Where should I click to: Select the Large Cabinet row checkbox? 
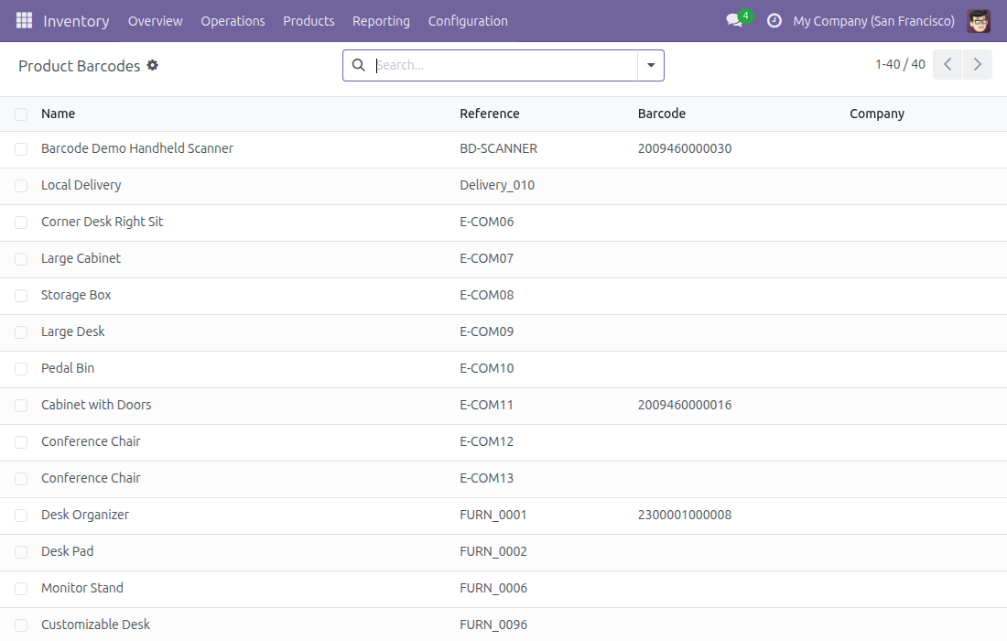[21, 259]
